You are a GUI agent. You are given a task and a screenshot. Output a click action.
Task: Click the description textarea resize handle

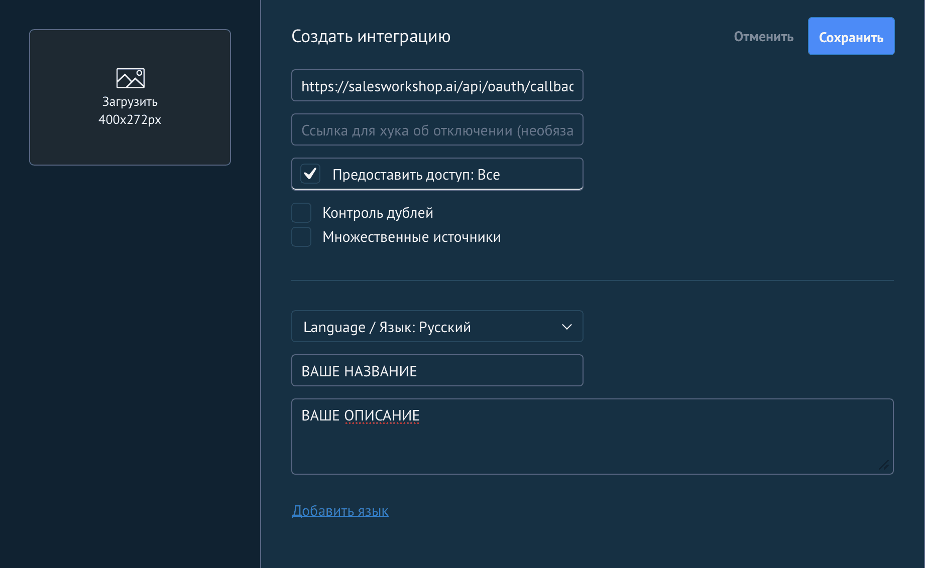click(884, 465)
